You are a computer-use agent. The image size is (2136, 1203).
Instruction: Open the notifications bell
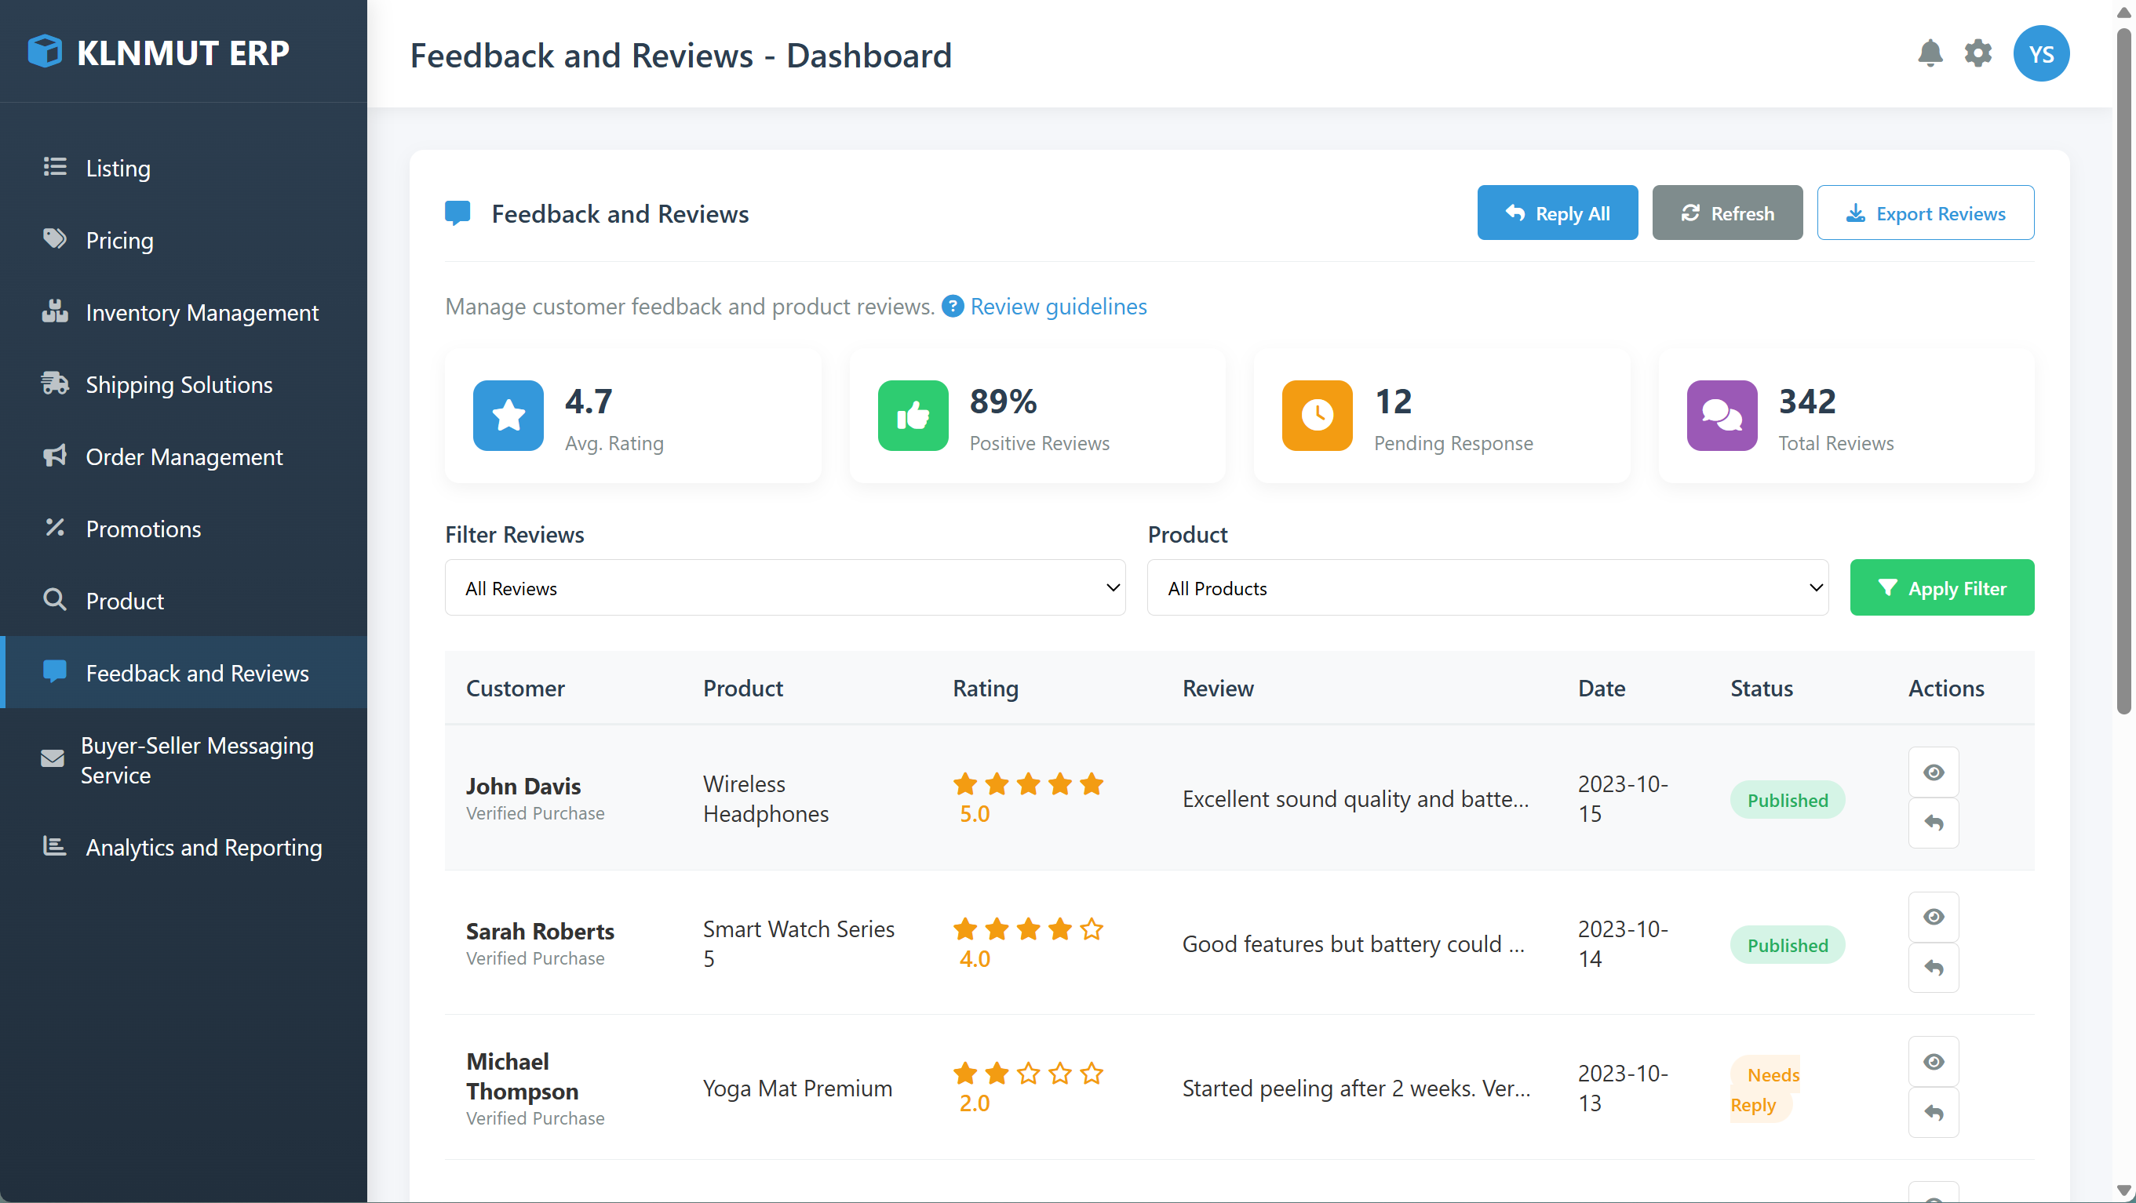[x=1930, y=53]
